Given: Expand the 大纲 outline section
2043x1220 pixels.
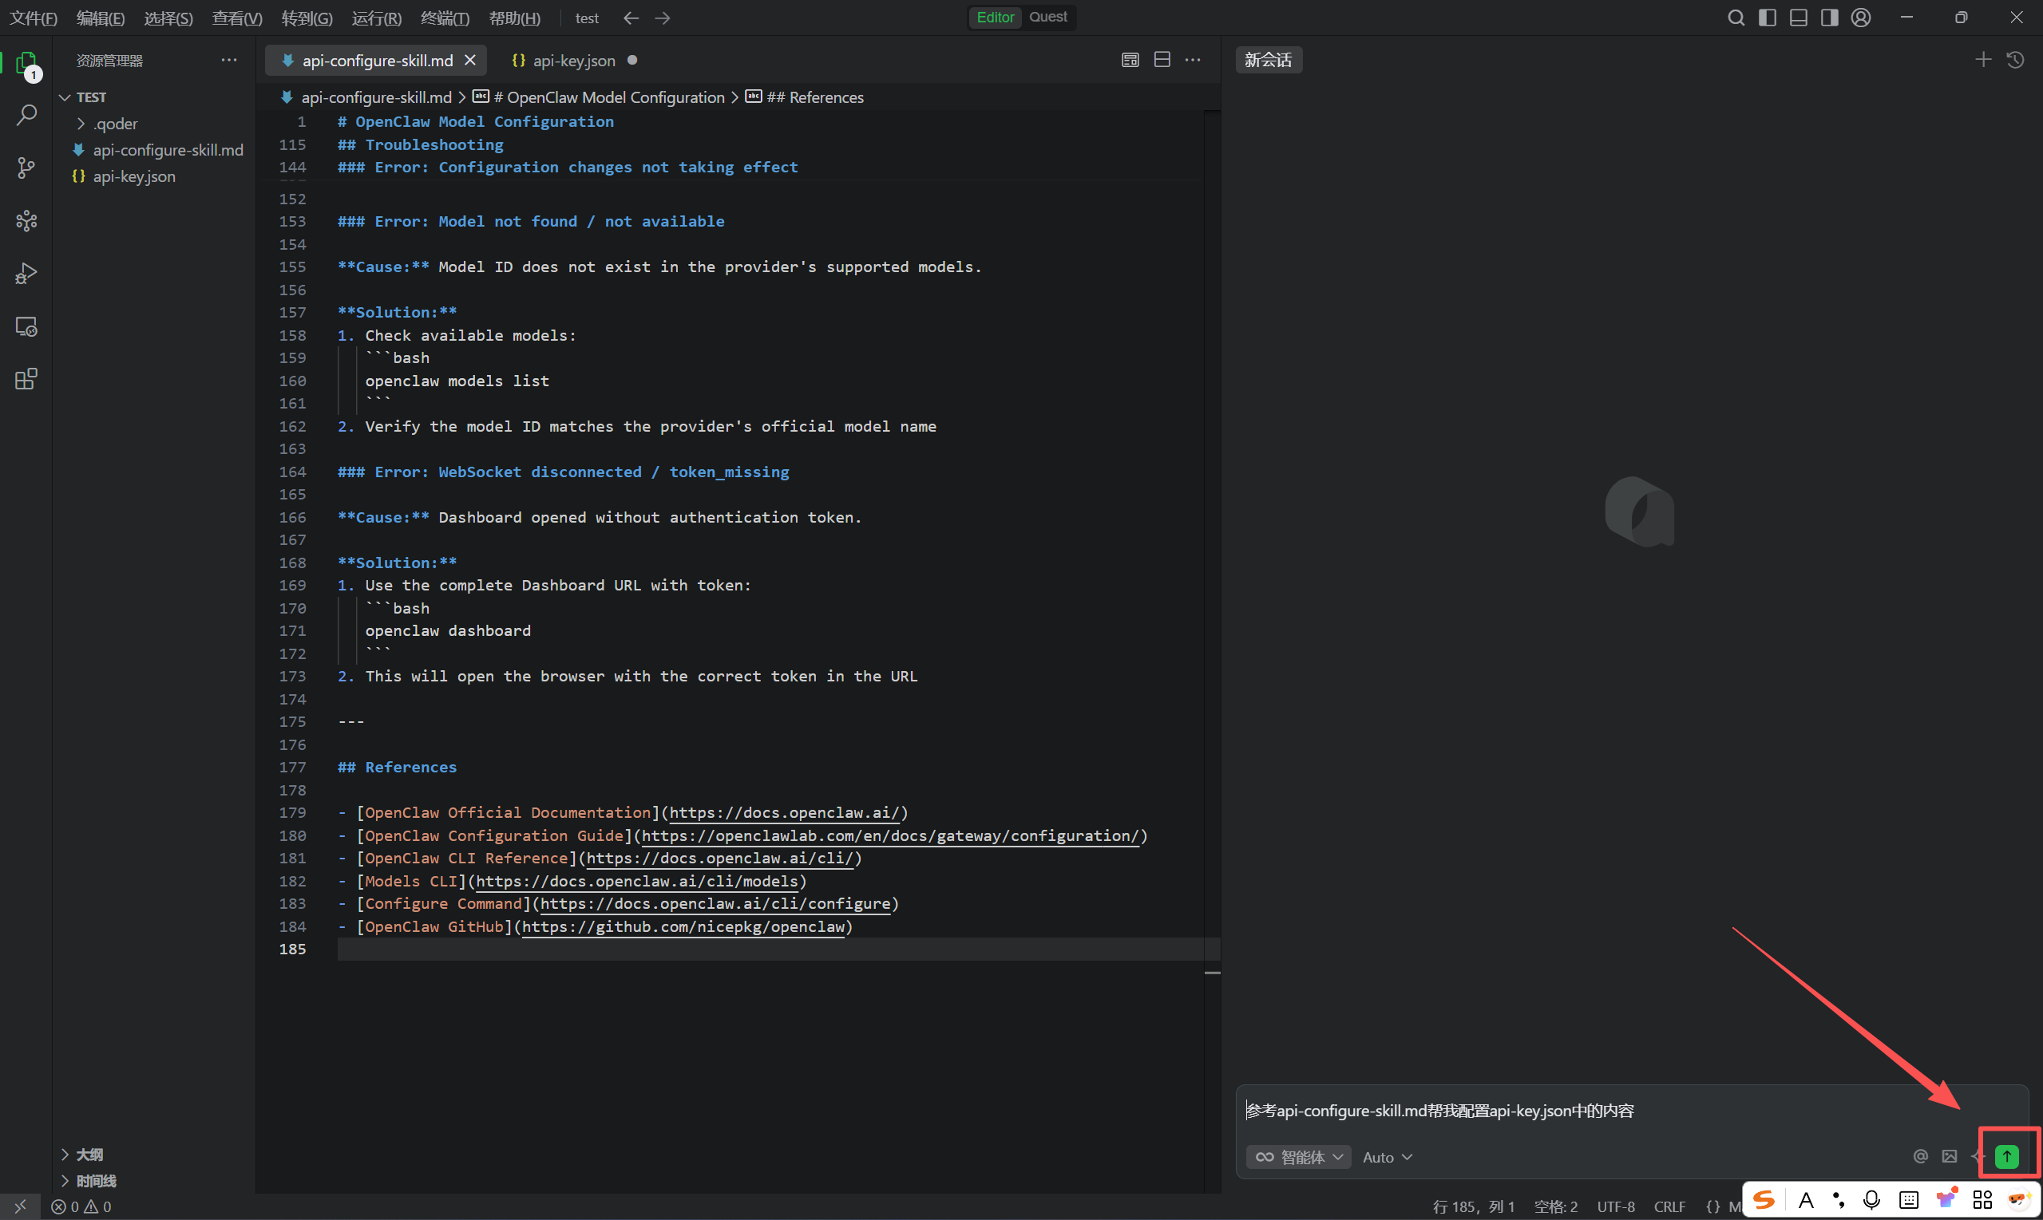Looking at the screenshot, I should (x=89, y=1155).
